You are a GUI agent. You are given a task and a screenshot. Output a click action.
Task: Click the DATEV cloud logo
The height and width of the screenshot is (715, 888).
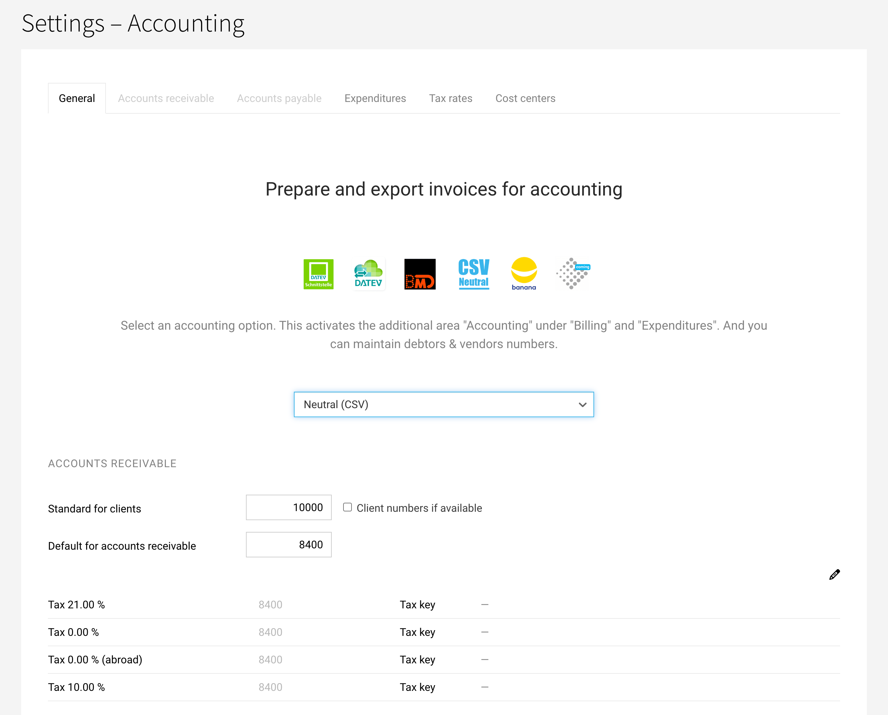pos(368,274)
